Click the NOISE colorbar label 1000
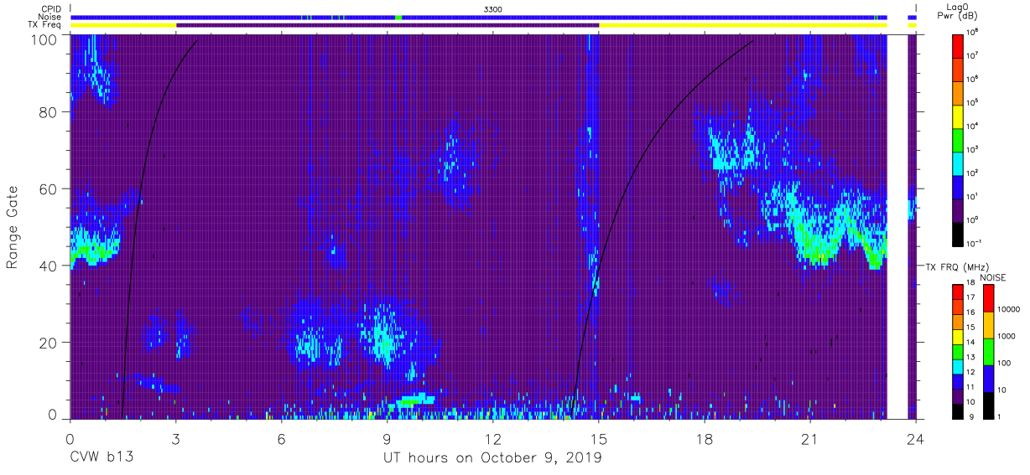Screen dimensions: 1030x475 (1007, 336)
